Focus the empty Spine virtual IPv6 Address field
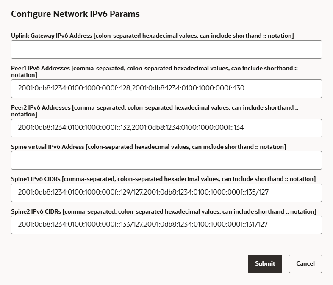Screen dimensions: 333x285 [166, 160]
